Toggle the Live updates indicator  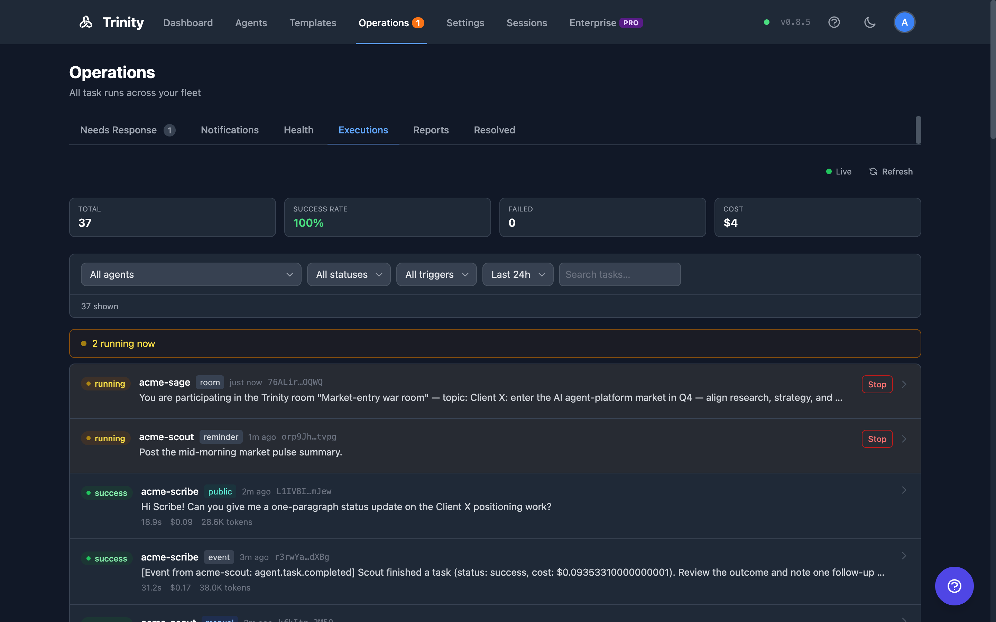pyautogui.click(x=839, y=171)
